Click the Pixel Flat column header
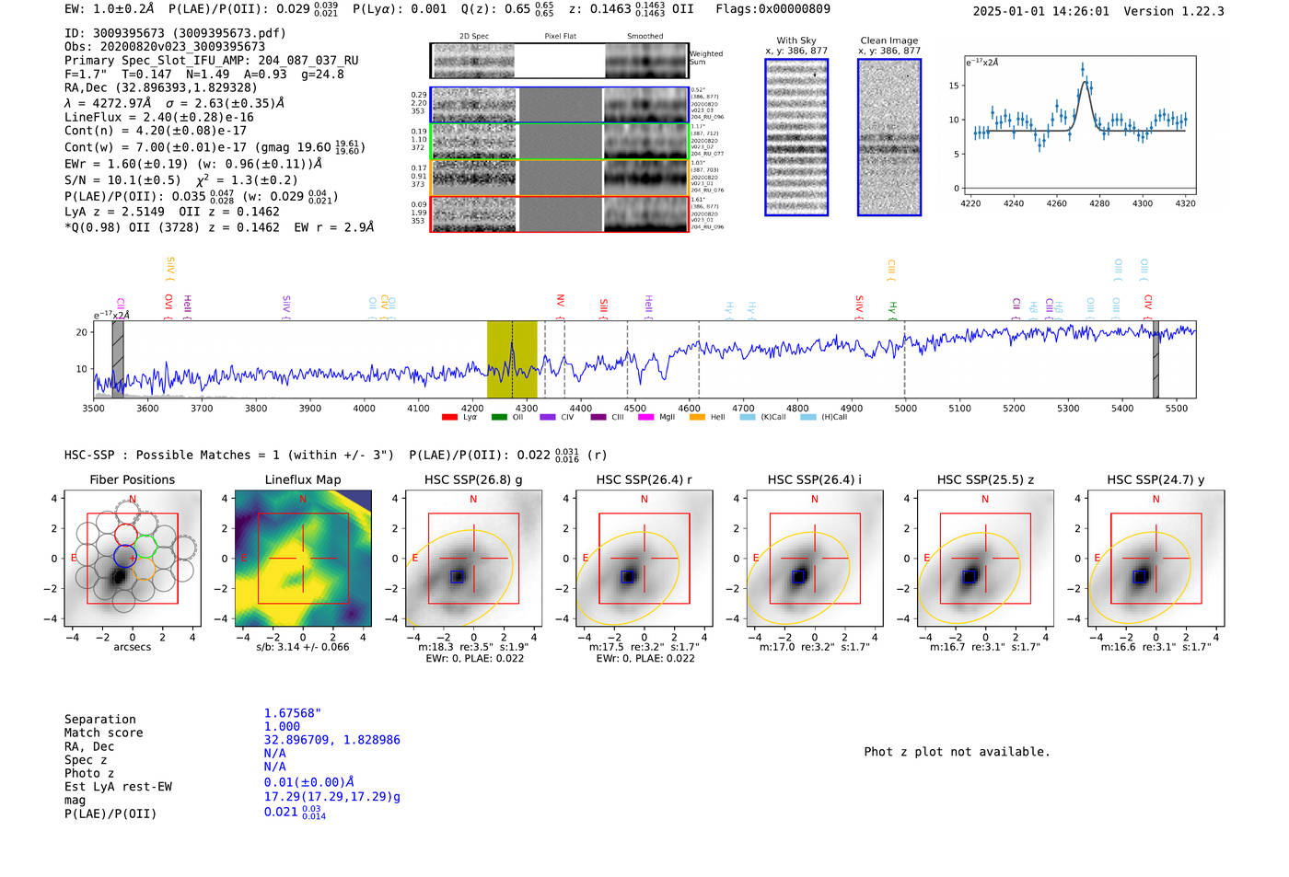 pyautogui.click(x=560, y=37)
